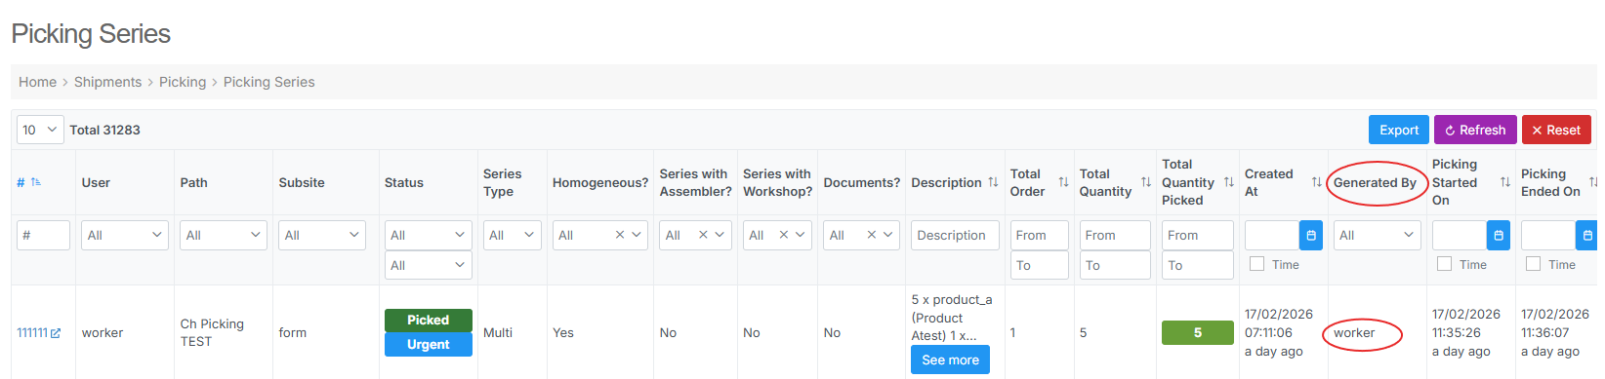This screenshot has height=379, width=1605.
Task: Clear the Homogeneous filter selection
Action: 620,235
